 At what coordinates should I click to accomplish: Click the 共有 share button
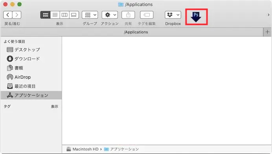click(128, 15)
